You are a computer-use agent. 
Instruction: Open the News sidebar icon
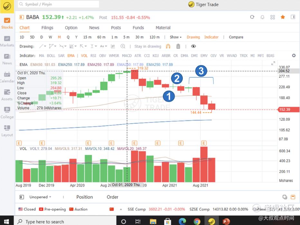pos(7,59)
